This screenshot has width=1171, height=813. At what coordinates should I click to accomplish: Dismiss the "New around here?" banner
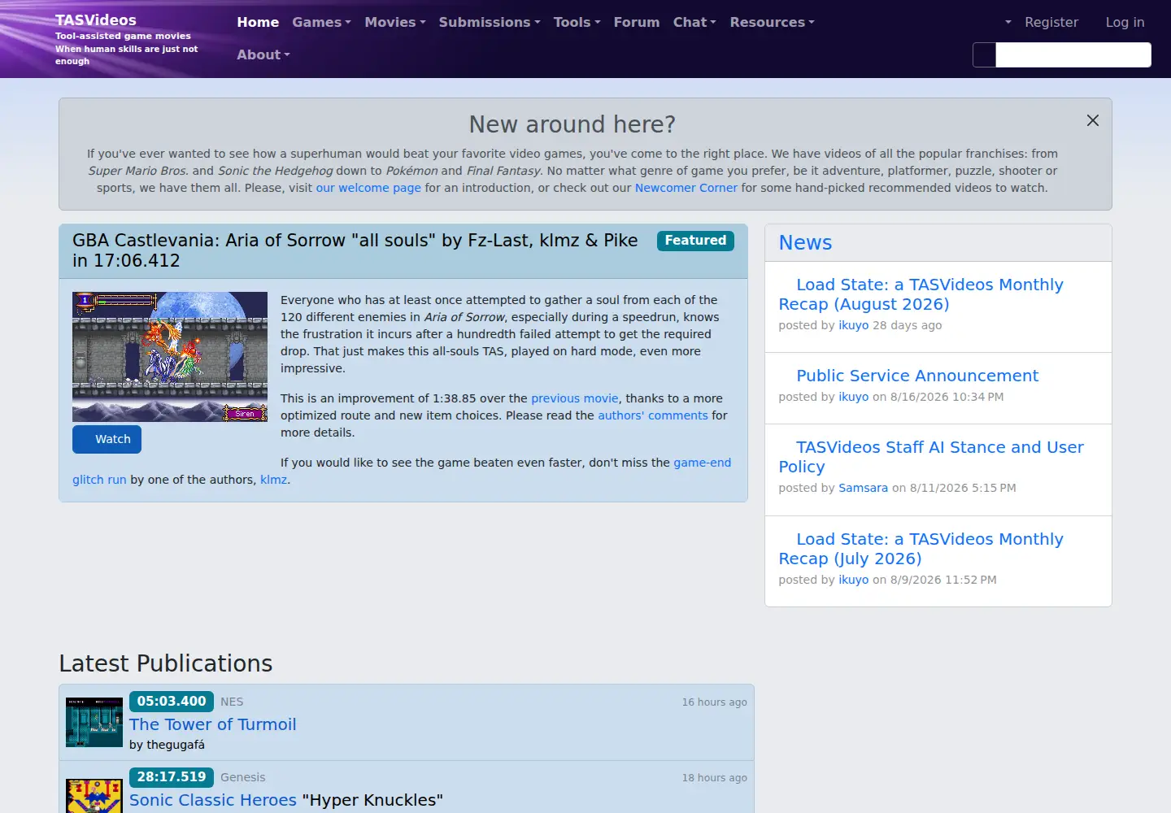(x=1093, y=120)
